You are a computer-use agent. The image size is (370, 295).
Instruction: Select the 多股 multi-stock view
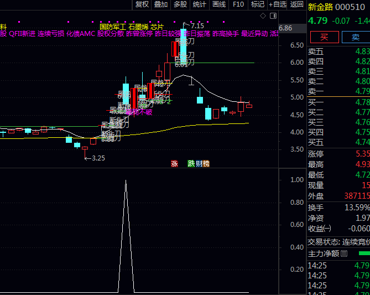pyautogui.click(x=180, y=4)
